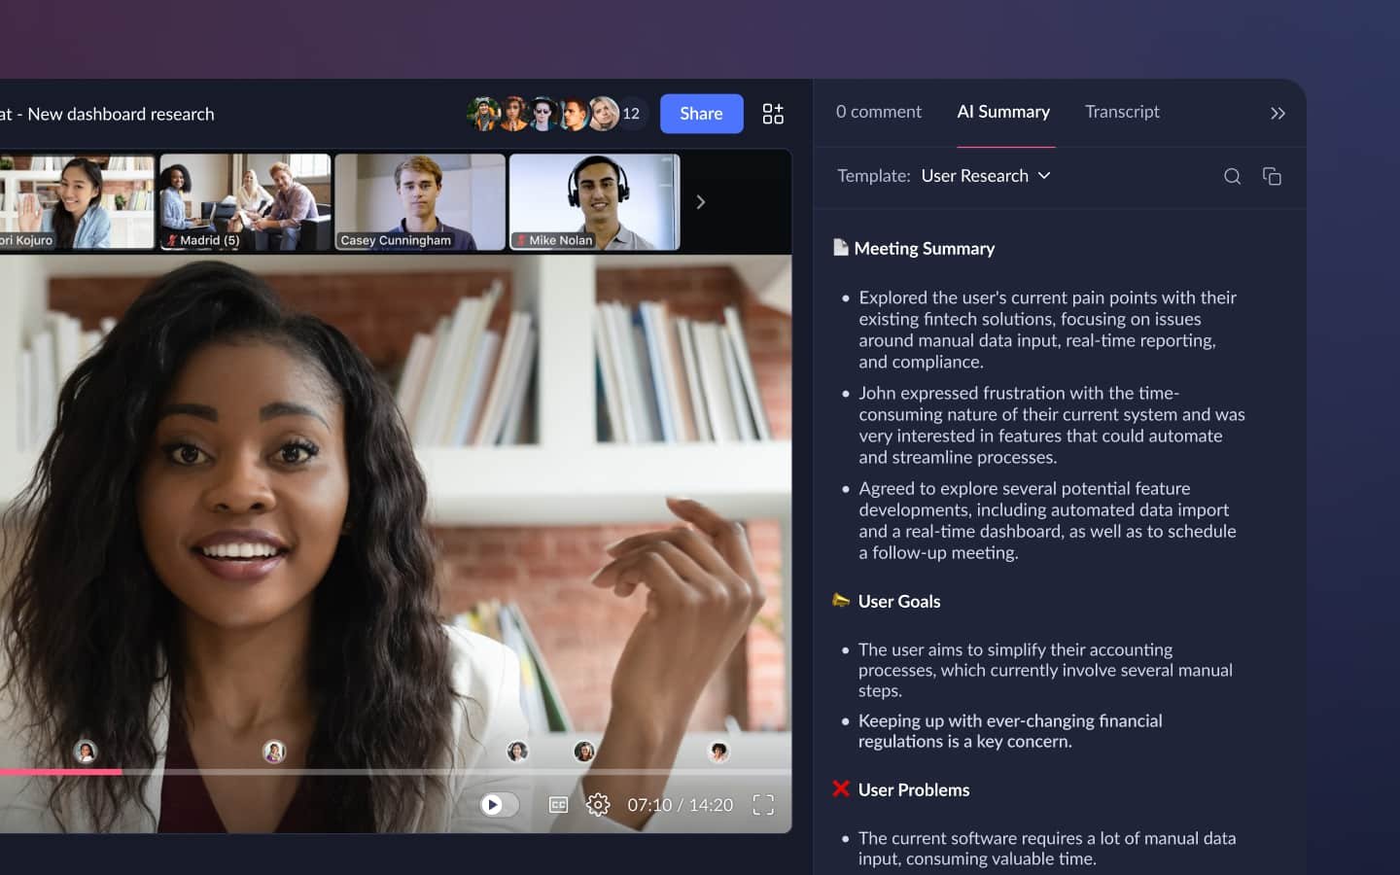
Task: Click the participant count 12 badge
Action: [x=631, y=114]
